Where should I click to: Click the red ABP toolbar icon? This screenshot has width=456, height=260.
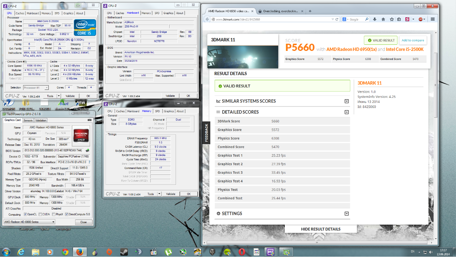[x=421, y=19]
